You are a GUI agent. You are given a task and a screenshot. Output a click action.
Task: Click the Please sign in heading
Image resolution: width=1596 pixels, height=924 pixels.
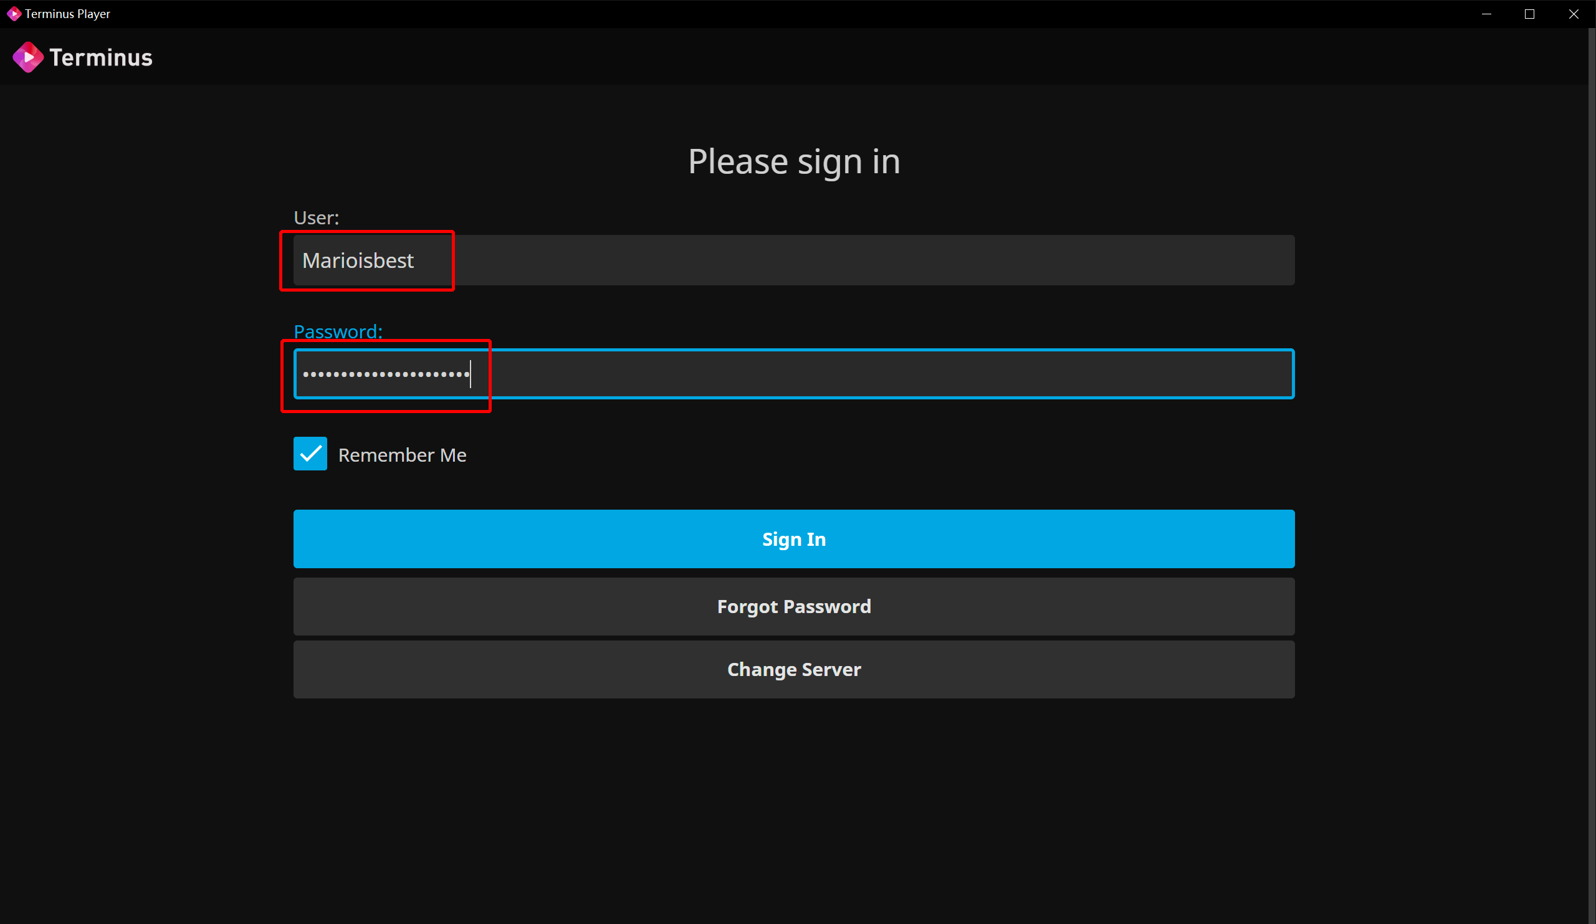click(x=793, y=161)
